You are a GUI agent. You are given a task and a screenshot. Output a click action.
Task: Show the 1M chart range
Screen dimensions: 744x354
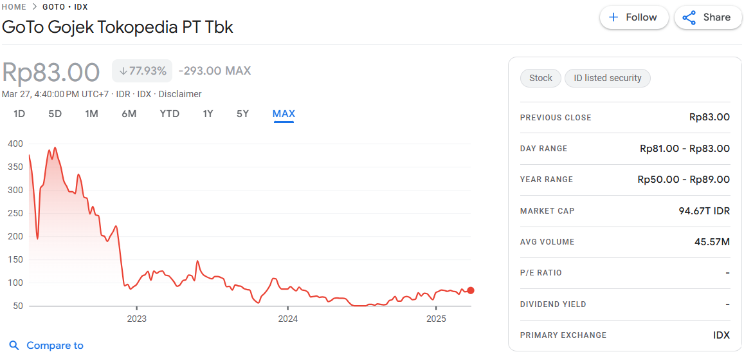[x=91, y=114]
